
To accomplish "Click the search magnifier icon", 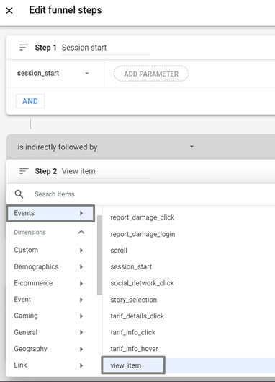I will pyautogui.click(x=19, y=194).
